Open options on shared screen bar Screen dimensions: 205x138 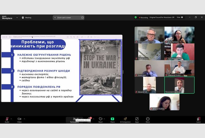(x=82, y=17)
